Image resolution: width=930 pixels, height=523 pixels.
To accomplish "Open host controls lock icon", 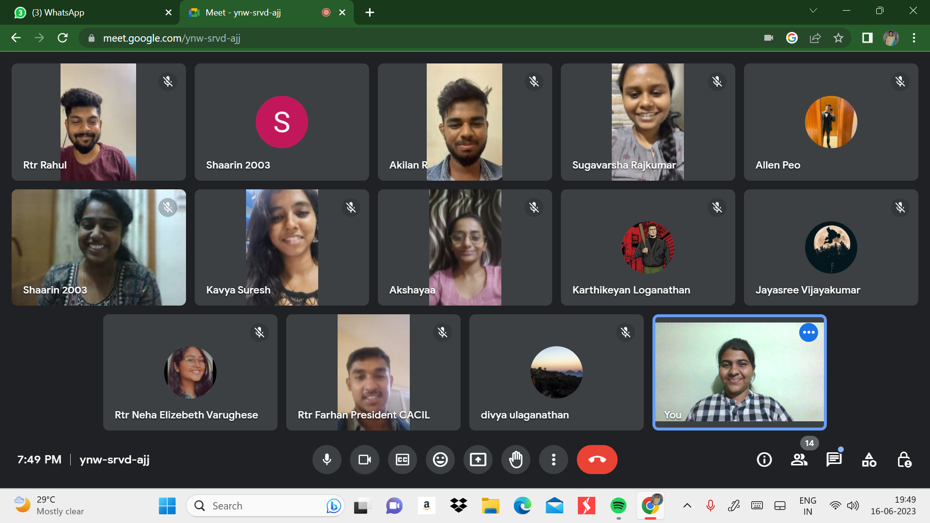I will pyautogui.click(x=904, y=460).
